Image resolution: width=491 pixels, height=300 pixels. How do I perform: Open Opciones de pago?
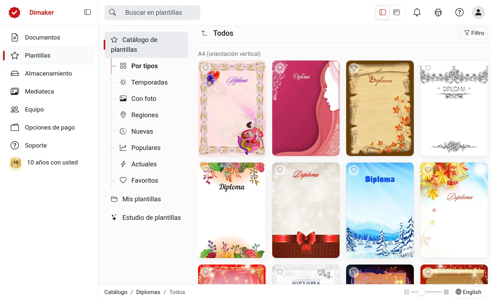(49, 127)
